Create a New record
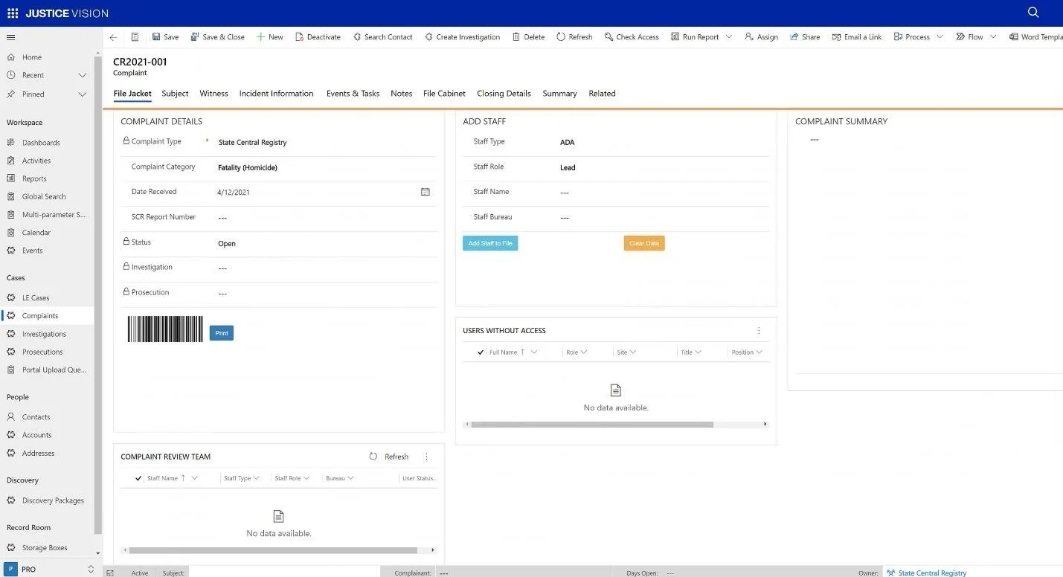Image resolution: width=1063 pixels, height=577 pixels. (x=269, y=37)
